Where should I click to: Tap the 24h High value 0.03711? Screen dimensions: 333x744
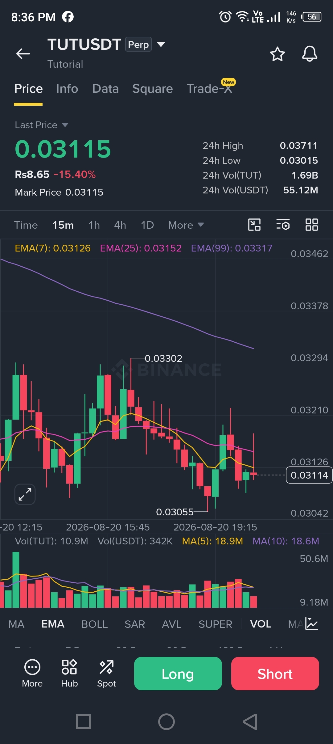click(x=298, y=146)
